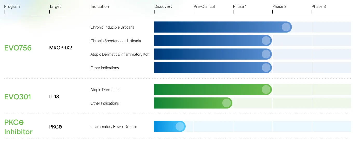Select the Phase 2 column header
The width and height of the screenshot is (356, 142).
[x=279, y=7]
